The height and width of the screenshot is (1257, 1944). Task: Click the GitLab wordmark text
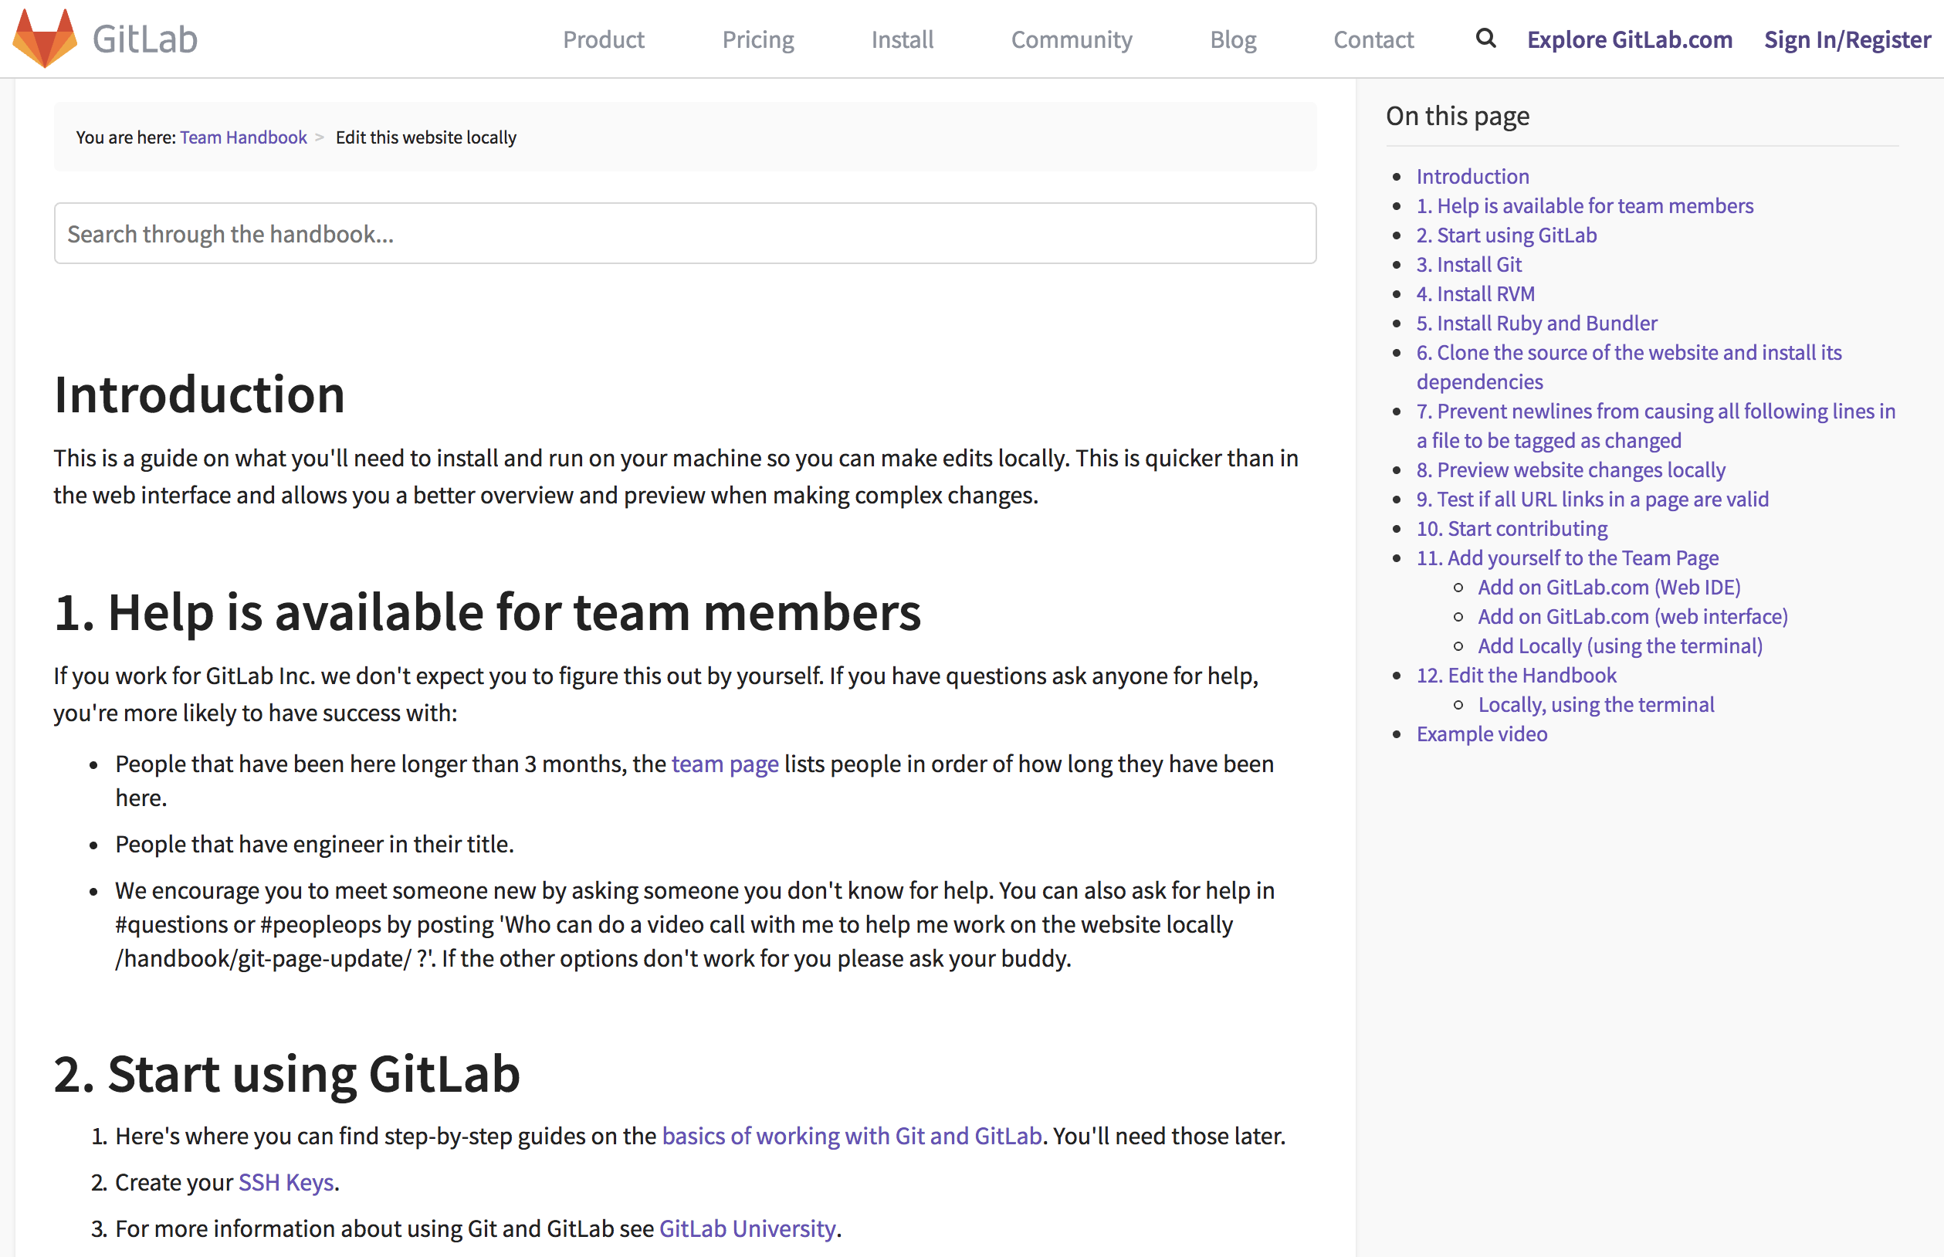pos(144,39)
